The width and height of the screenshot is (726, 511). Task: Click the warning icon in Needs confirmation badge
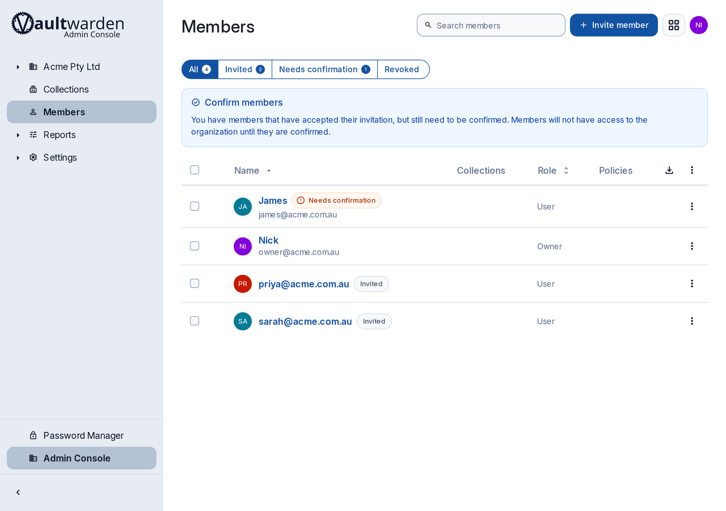click(301, 200)
